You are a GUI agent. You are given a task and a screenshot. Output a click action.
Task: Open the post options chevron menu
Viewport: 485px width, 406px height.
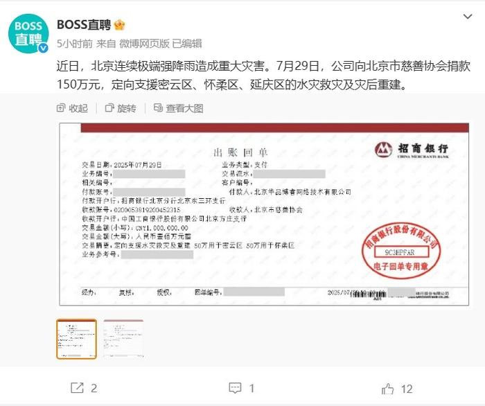[x=468, y=17]
